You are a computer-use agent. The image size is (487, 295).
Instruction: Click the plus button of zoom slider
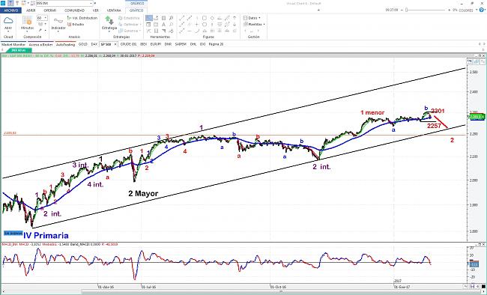point(449,10)
